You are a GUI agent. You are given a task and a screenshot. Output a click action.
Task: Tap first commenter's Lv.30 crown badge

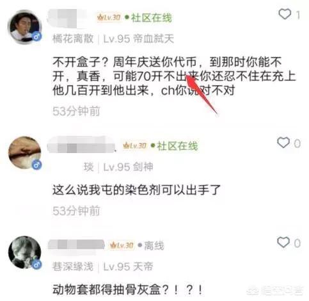(x=109, y=17)
